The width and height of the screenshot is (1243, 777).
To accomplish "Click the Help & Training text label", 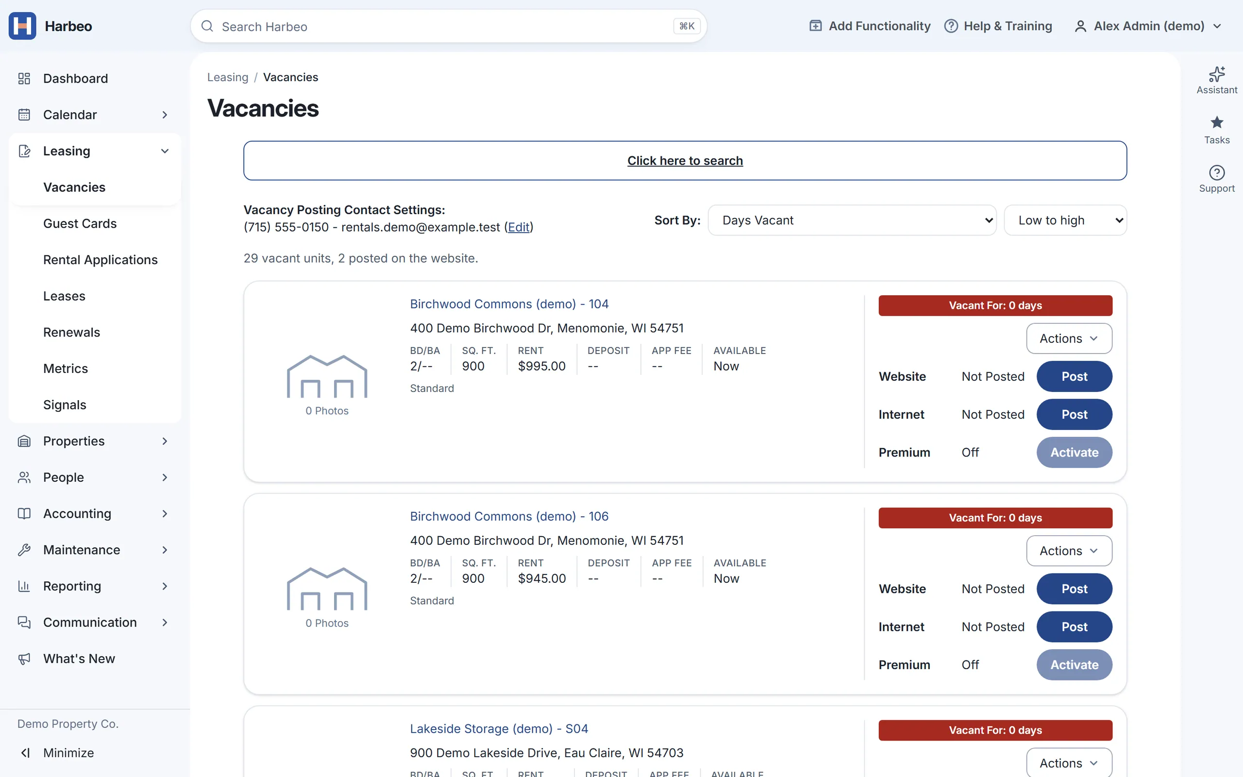I will (x=1008, y=26).
